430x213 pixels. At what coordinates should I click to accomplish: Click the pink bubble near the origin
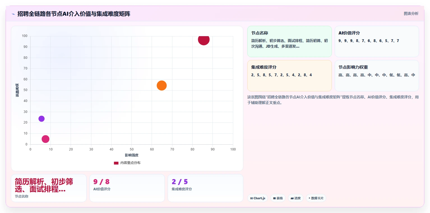[45, 139]
